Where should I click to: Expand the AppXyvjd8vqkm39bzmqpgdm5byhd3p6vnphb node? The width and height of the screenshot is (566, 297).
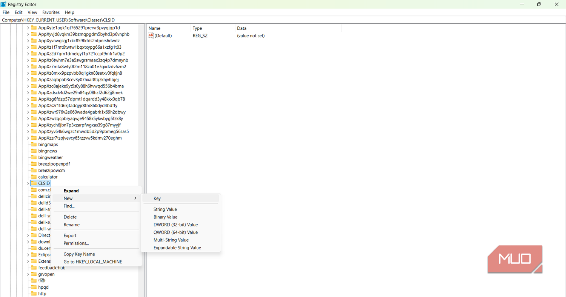pos(28,34)
